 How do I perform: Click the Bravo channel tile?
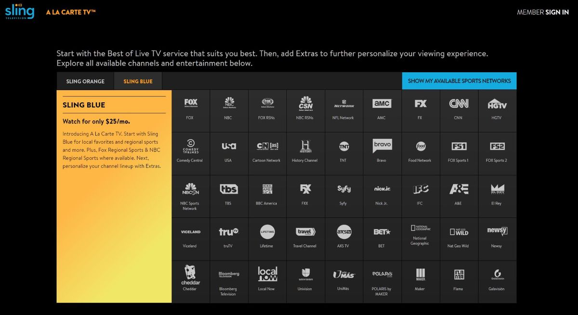[382, 153]
